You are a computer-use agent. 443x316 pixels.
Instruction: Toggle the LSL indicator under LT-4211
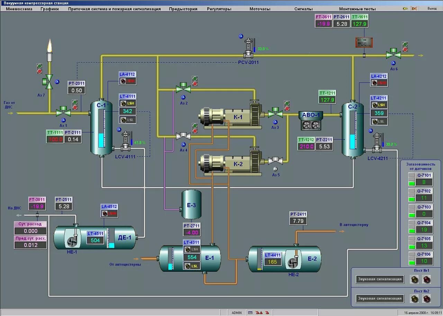point(379,121)
